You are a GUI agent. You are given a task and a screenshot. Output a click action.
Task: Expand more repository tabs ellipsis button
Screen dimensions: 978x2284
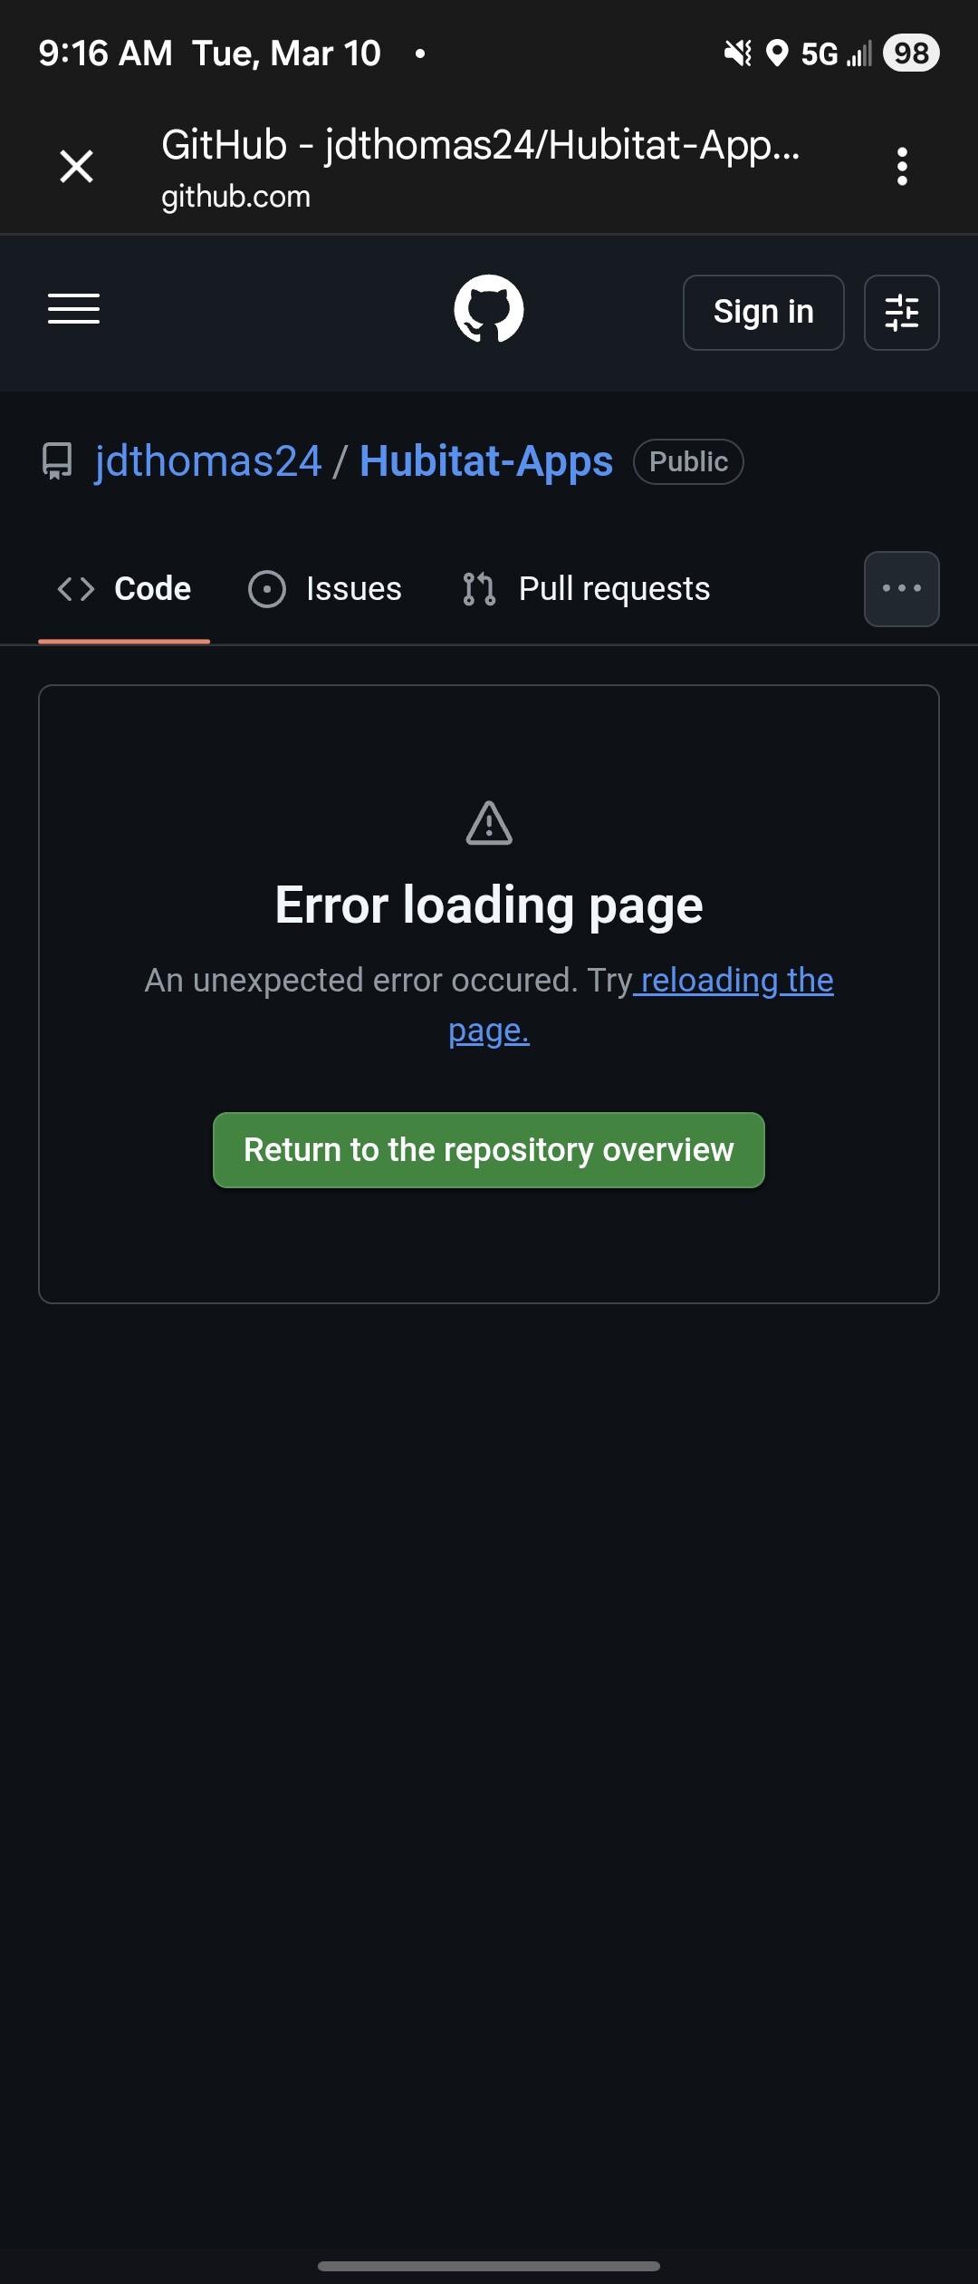point(901,589)
